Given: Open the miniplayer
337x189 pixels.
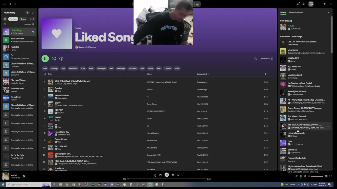Looking at the screenshot, I should coord(326,176).
